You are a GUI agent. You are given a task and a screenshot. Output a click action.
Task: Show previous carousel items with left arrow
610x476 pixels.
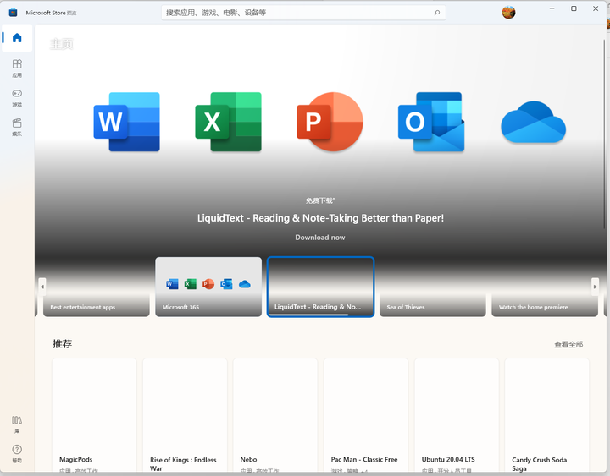coord(42,287)
